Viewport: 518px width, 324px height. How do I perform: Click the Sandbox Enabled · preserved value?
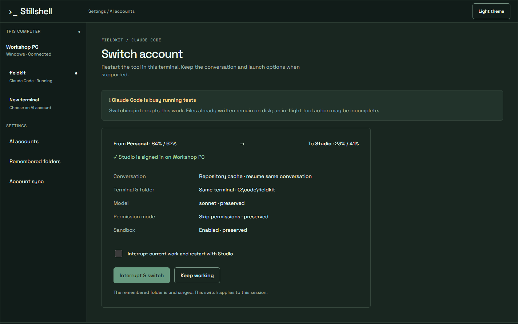[x=223, y=230]
